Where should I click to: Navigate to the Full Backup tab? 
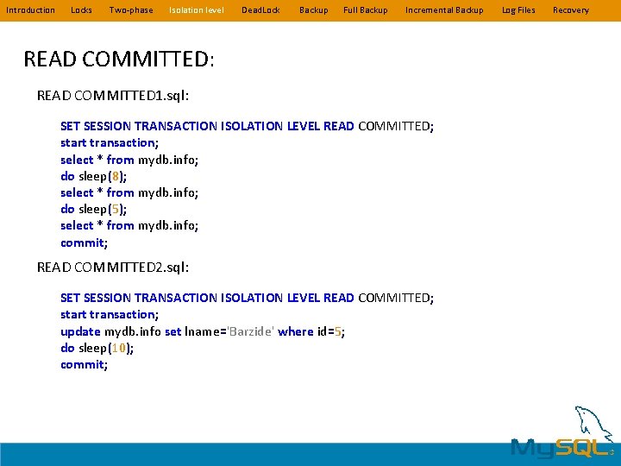[366, 10]
